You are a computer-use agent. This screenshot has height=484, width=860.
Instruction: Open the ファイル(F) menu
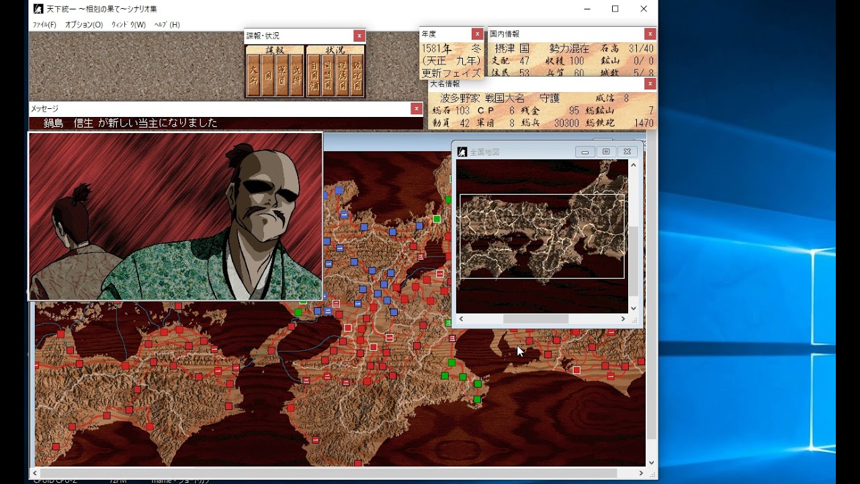(44, 25)
